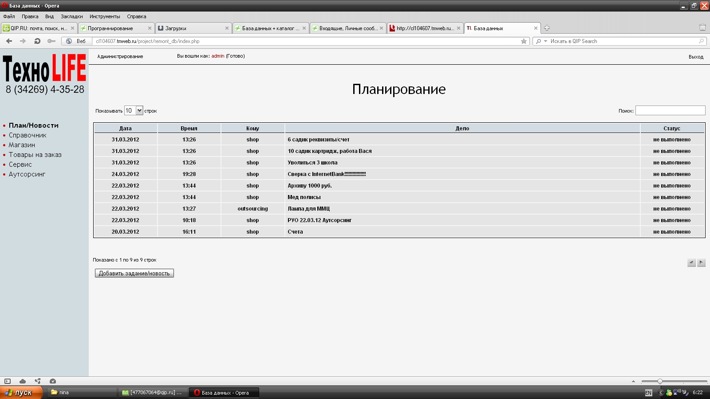Open the password wand key icon
The height and width of the screenshot is (399, 710).
[x=51, y=41]
